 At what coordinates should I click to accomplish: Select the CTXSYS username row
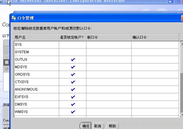[36, 82]
